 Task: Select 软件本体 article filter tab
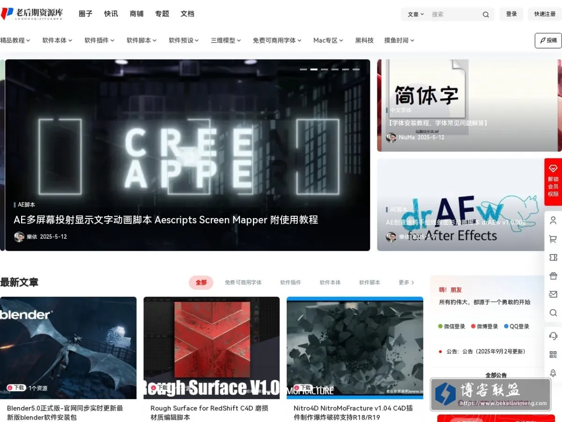pyautogui.click(x=330, y=283)
